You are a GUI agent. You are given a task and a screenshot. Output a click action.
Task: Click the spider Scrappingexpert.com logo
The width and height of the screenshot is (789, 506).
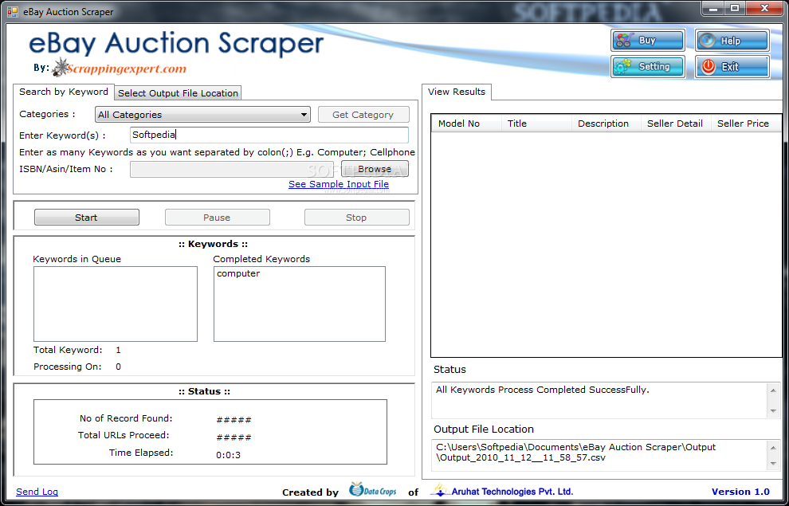120,68
